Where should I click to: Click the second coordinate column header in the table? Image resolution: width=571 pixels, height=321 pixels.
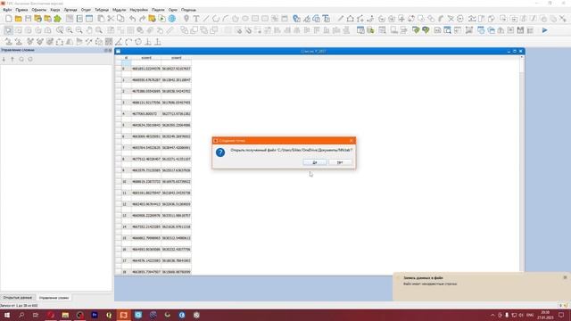tap(177, 58)
